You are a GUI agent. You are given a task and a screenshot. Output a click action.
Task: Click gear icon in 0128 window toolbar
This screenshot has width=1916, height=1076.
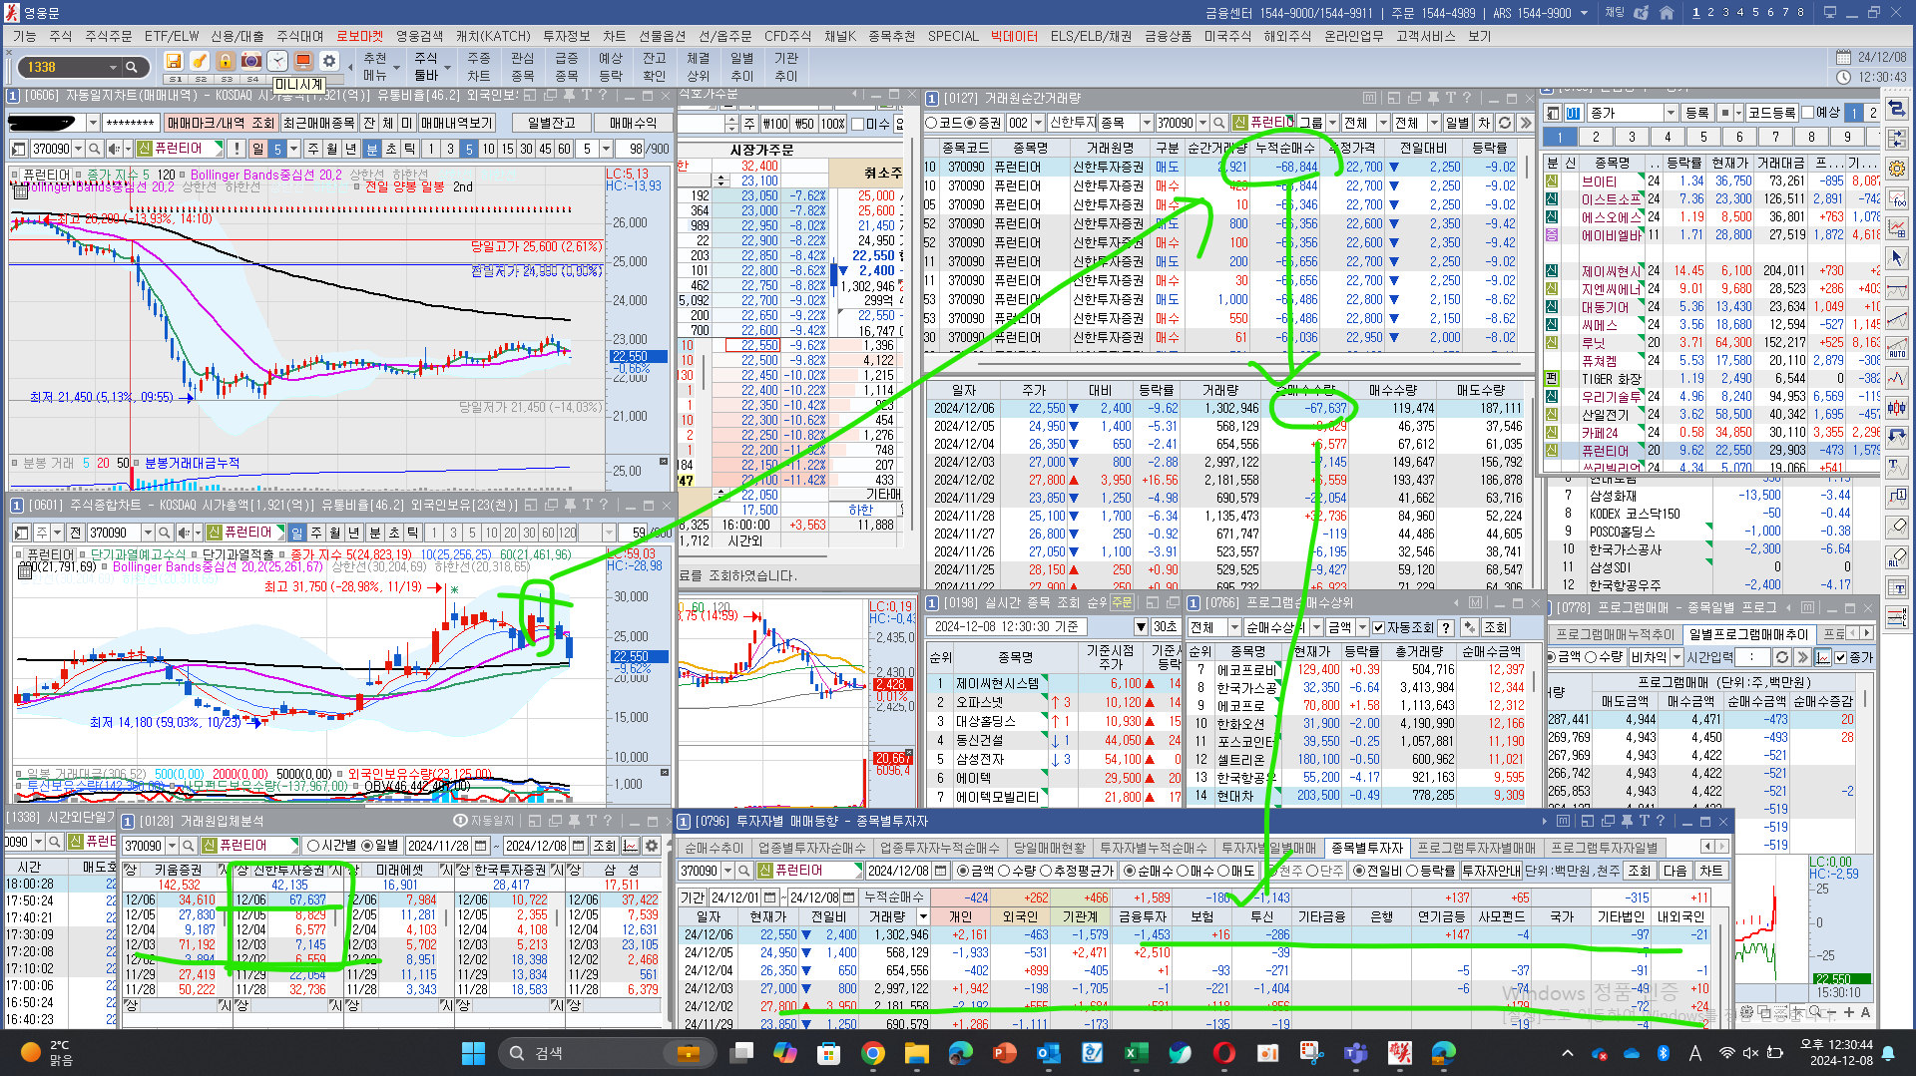tap(652, 846)
